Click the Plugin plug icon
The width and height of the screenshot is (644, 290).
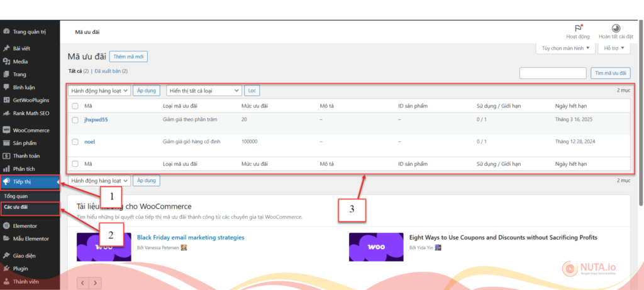coord(6,269)
